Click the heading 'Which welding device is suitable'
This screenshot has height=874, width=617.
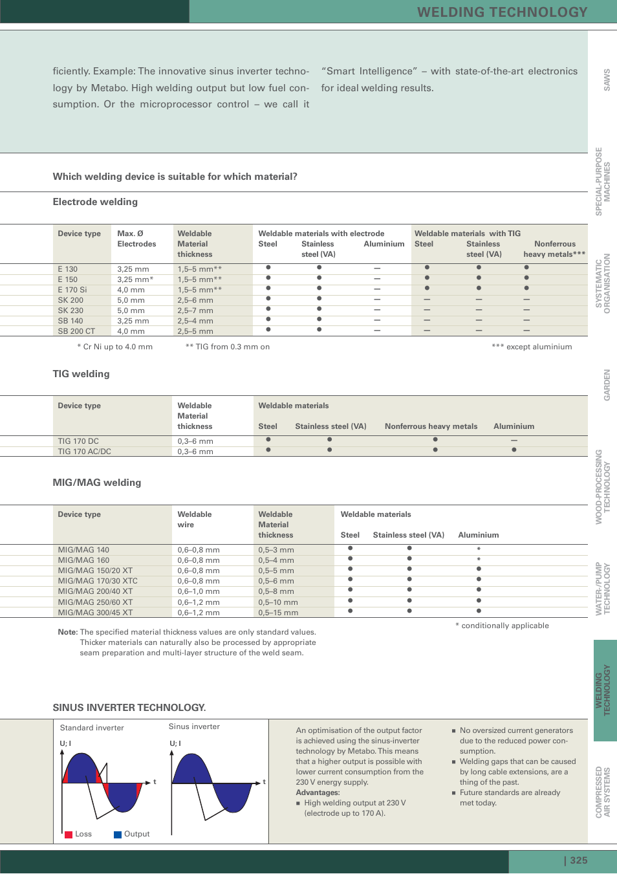pyautogui.click(x=175, y=177)
